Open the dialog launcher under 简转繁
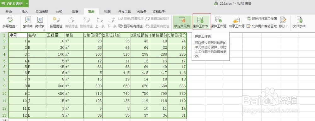Viewport: 315px width, 121px height. pos(44,30)
